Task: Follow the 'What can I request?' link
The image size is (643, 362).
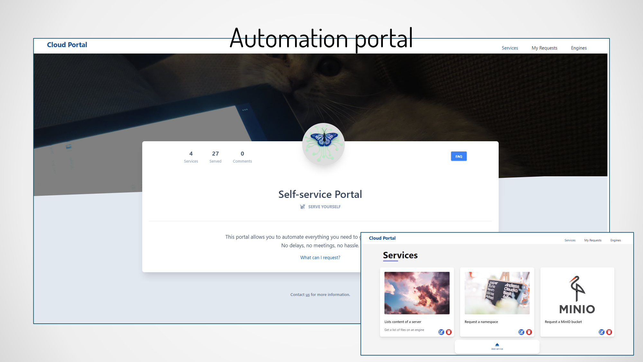Action: (x=320, y=257)
